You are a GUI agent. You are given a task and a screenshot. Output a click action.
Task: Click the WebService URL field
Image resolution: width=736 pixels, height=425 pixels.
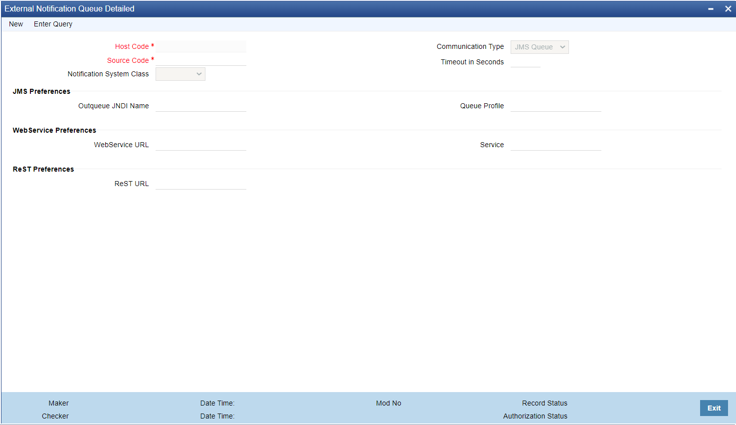point(201,145)
